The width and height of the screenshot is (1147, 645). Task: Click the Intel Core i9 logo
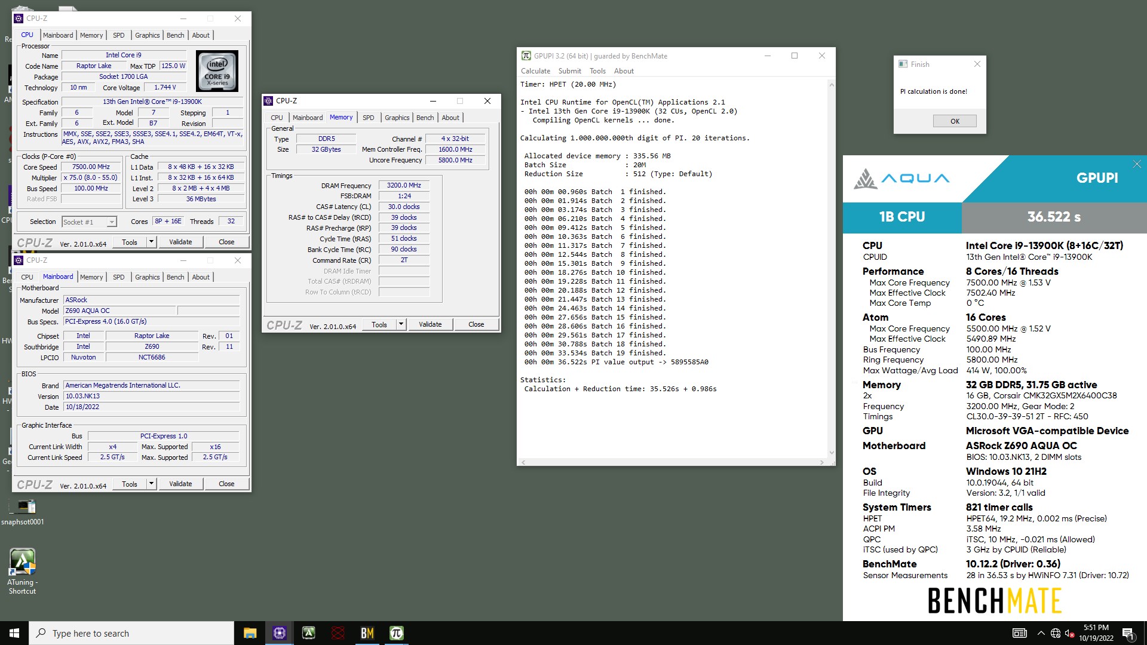[217, 71]
